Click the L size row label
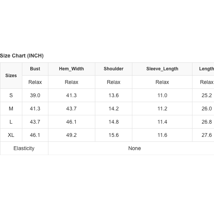 tap(11, 122)
